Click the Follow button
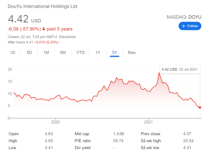The width and height of the screenshot is (214, 161). tap(190, 26)
